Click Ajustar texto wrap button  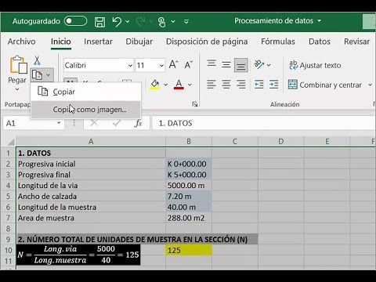tap(315, 65)
